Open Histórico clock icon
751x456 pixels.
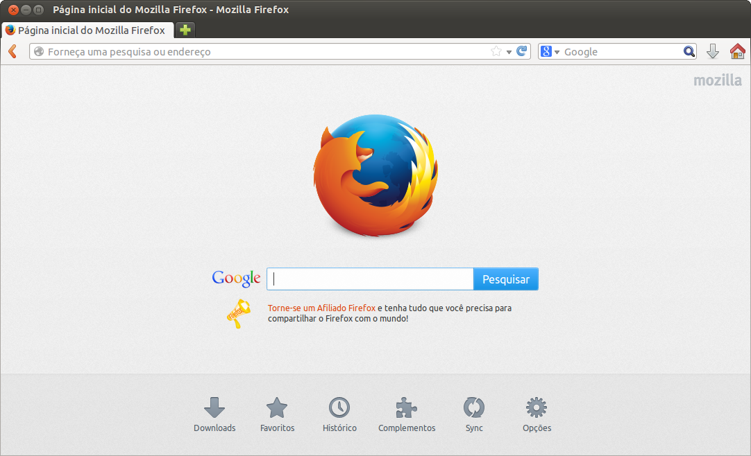click(x=339, y=414)
